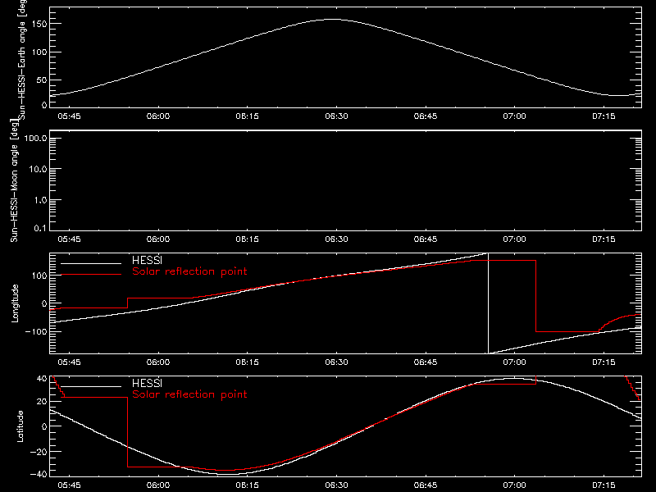The height and width of the screenshot is (492, 656).
Task: Click 05:45 time label under Earth angle plot
Action: pyautogui.click(x=69, y=116)
